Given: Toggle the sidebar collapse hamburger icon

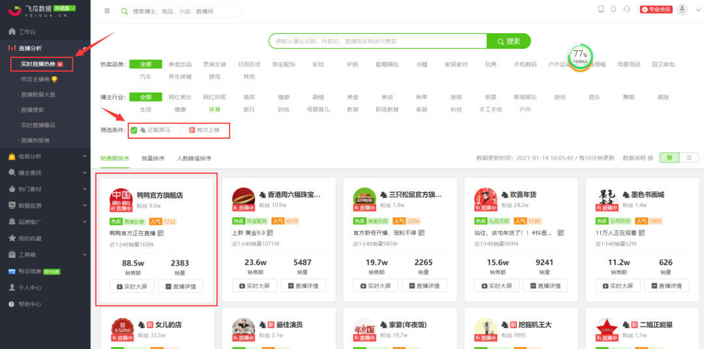Looking at the screenshot, I should [107, 11].
